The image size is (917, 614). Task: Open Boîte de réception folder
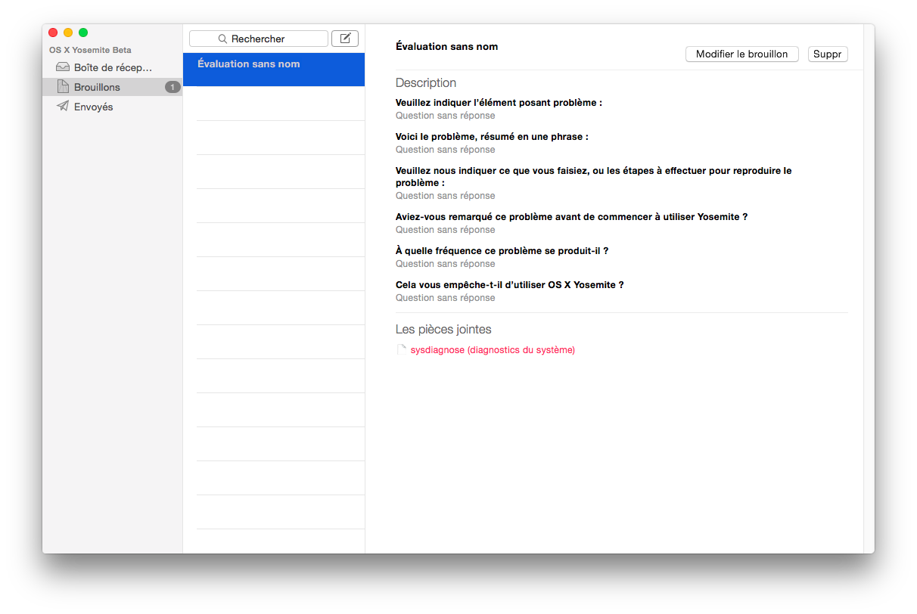[x=112, y=67]
